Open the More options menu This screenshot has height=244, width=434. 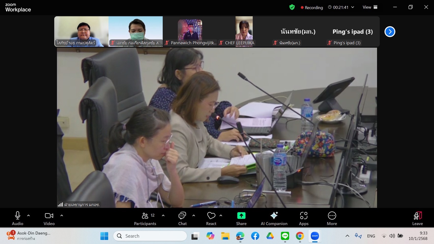332,218
